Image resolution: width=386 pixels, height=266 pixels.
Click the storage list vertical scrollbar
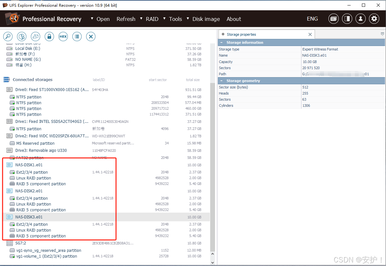coord(212,167)
